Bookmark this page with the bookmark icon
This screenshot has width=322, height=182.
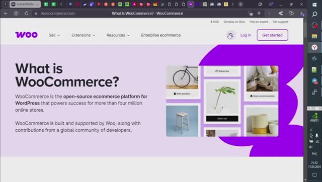[259, 14]
